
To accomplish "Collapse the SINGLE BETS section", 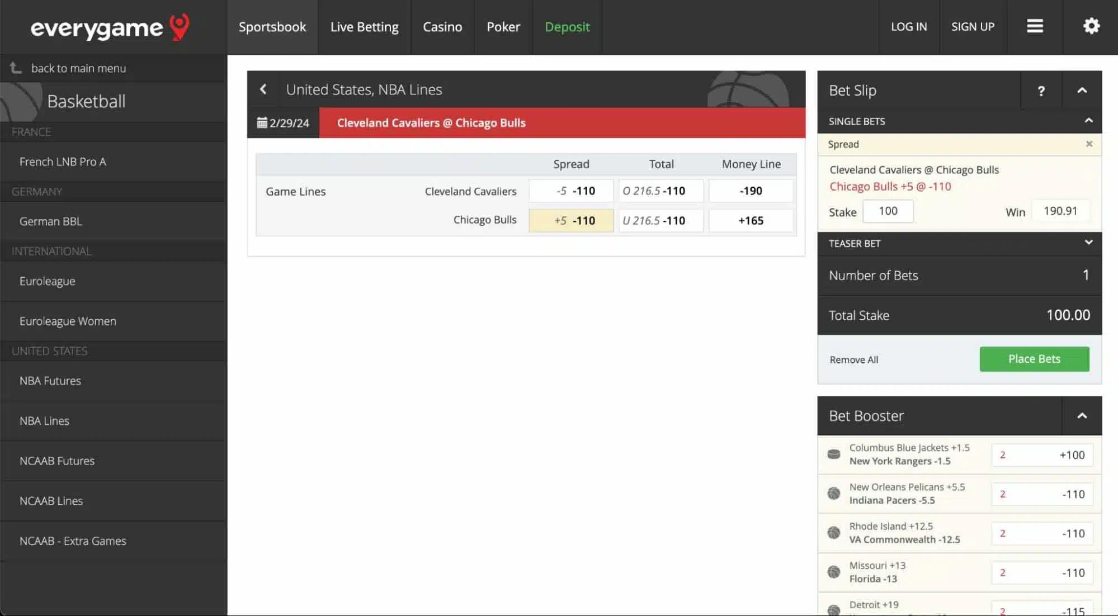I will pos(1089,121).
